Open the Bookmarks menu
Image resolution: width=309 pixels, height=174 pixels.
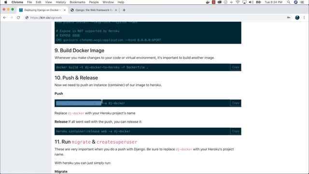(x=77, y=2)
